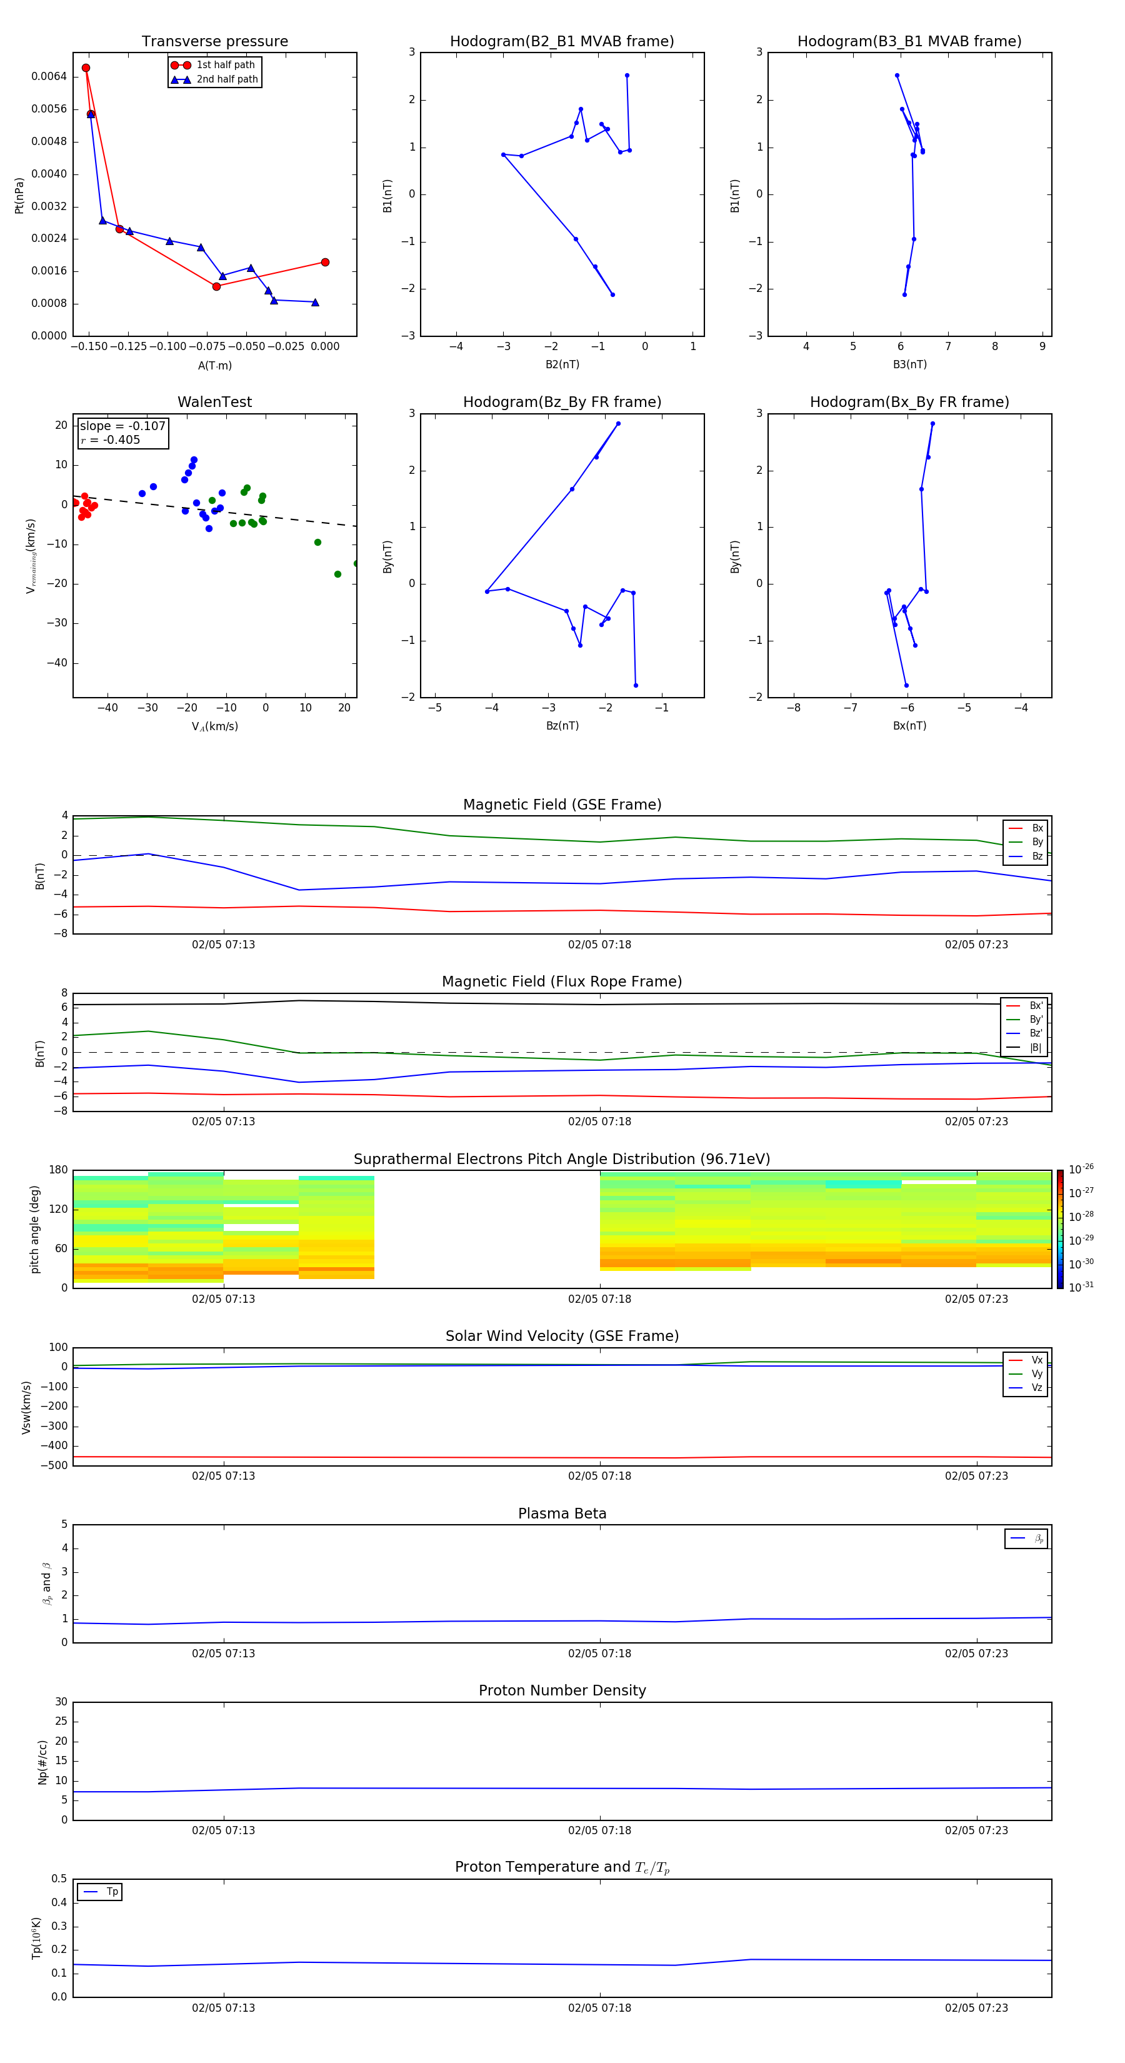Click the 'Np(#/cc)' axis label
This screenshot has height=2063, width=1125.
point(42,1762)
